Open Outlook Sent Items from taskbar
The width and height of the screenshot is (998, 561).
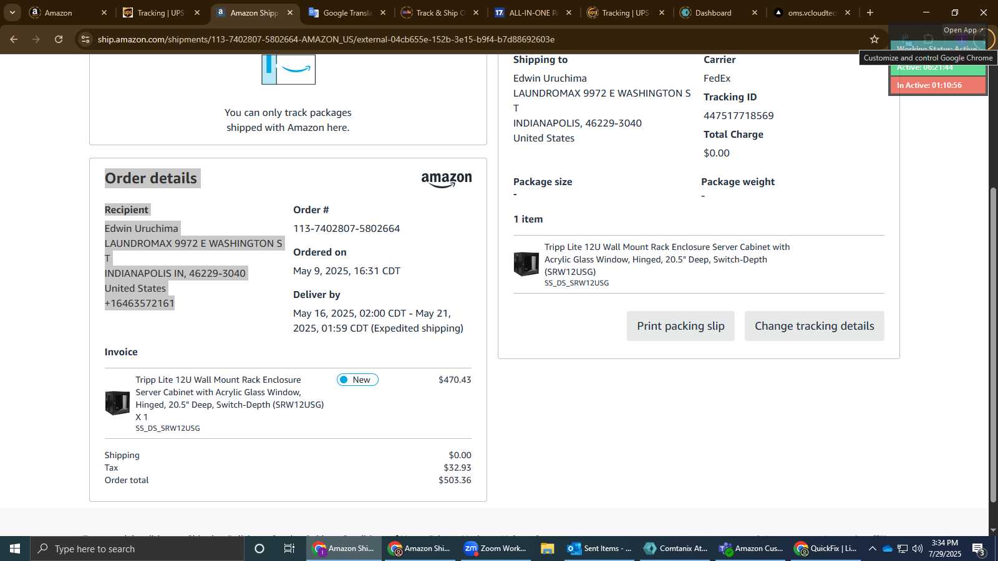[x=599, y=549]
